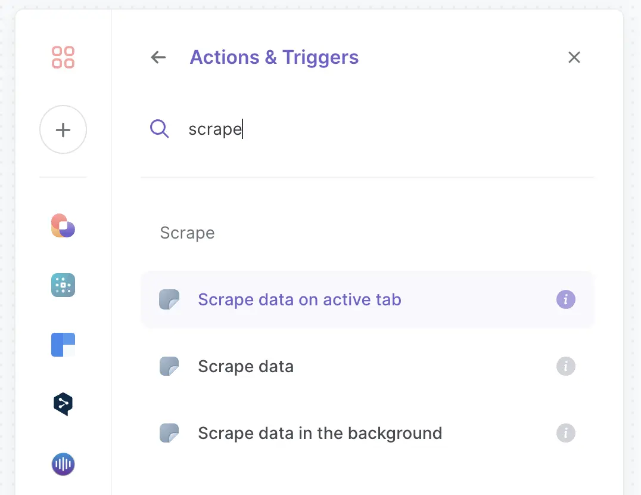Go back using the left arrow
The height and width of the screenshot is (495, 641).
(158, 57)
